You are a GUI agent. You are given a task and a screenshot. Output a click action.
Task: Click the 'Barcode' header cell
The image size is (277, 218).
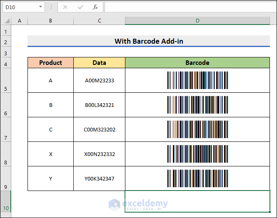coord(197,63)
